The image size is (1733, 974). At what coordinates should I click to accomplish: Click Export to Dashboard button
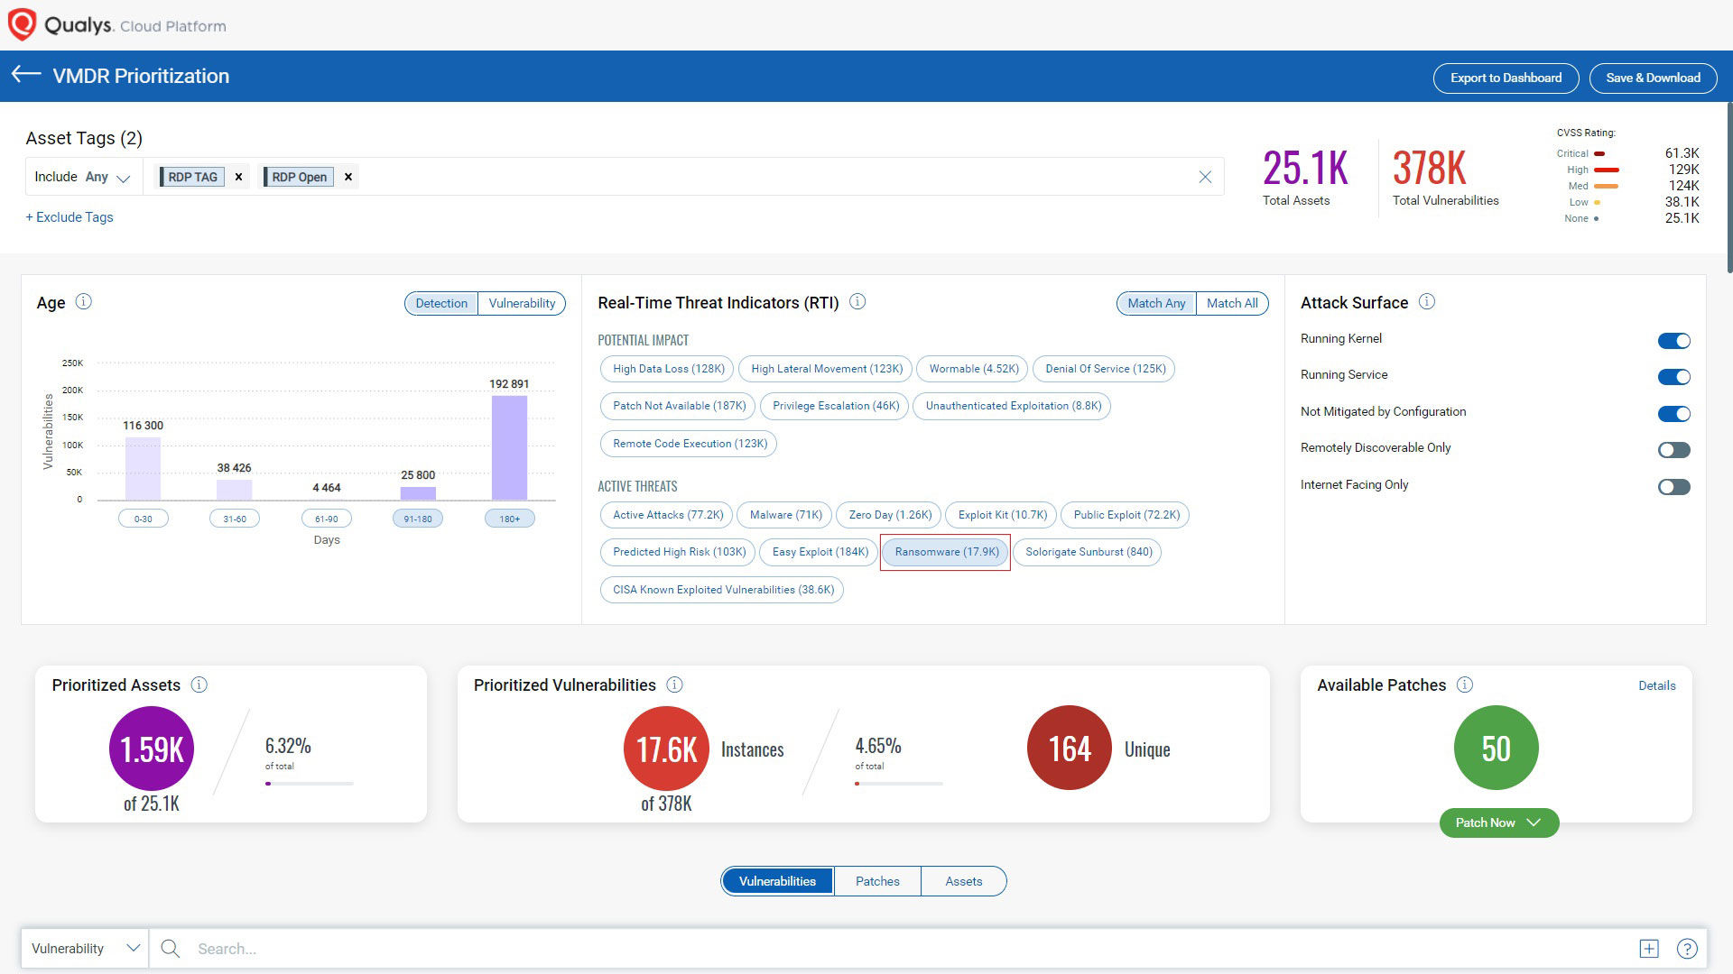click(x=1506, y=78)
